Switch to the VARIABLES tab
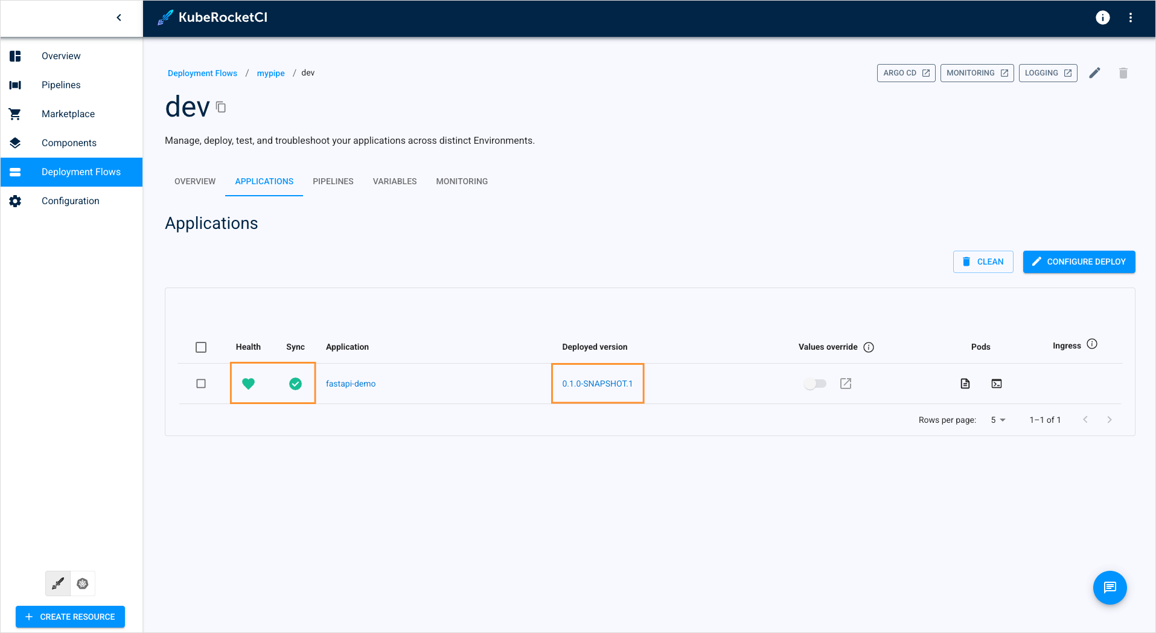Screen dimensions: 1156x633 [x=394, y=181]
